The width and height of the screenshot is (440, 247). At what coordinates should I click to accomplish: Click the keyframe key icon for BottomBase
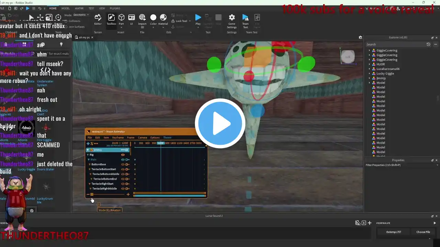[x=127, y=164]
